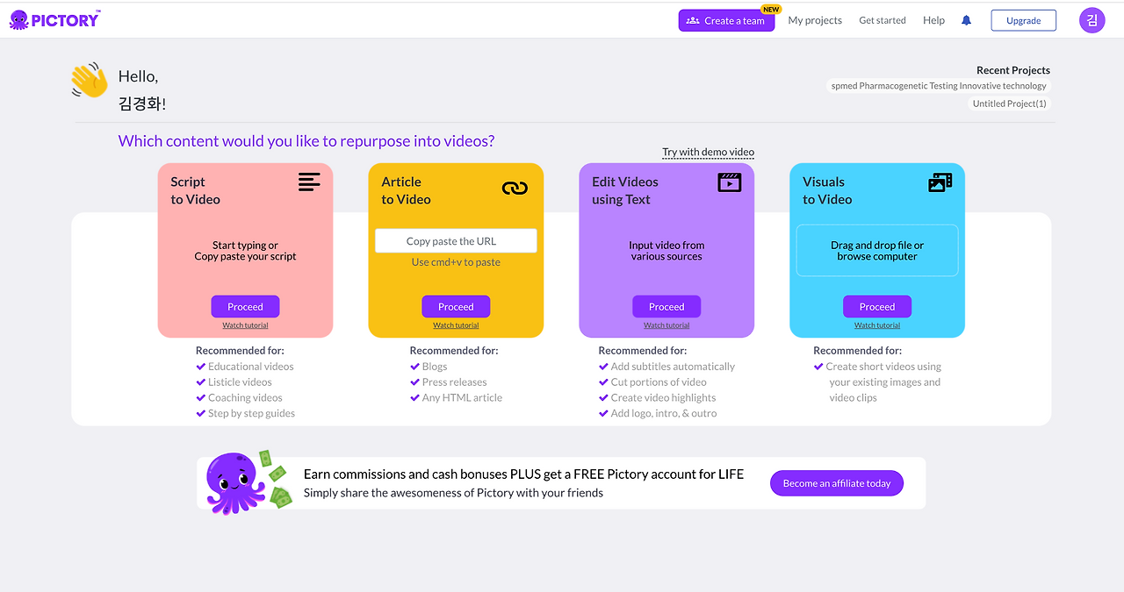Click Cut portions of video item
The width and height of the screenshot is (1124, 592).
coord(652,382)
